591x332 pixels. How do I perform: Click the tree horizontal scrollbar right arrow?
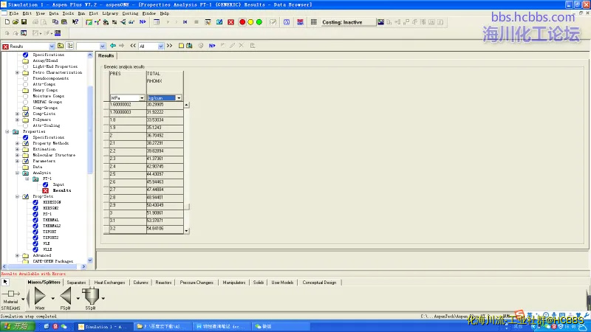[83, 266]
